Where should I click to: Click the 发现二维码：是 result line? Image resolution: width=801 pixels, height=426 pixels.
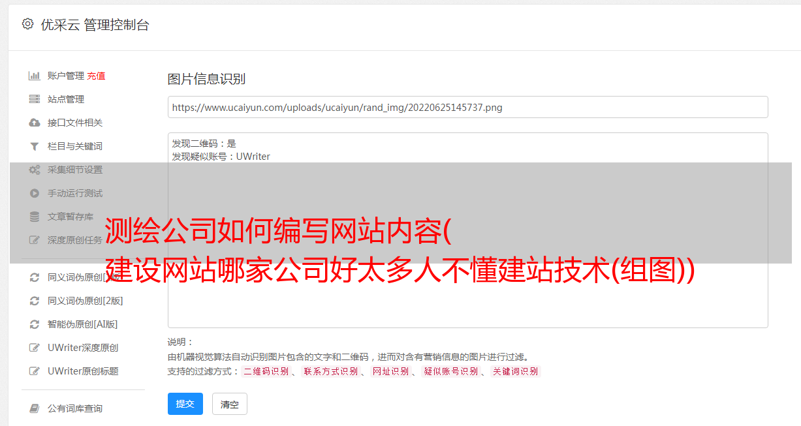[204, 144]
